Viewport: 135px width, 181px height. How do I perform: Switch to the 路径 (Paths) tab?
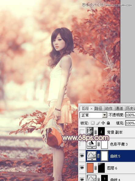click(x=98, y=108)
